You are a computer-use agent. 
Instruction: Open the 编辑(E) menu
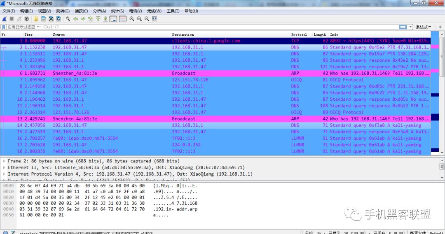pyautogui.click(x=26, y=11)
